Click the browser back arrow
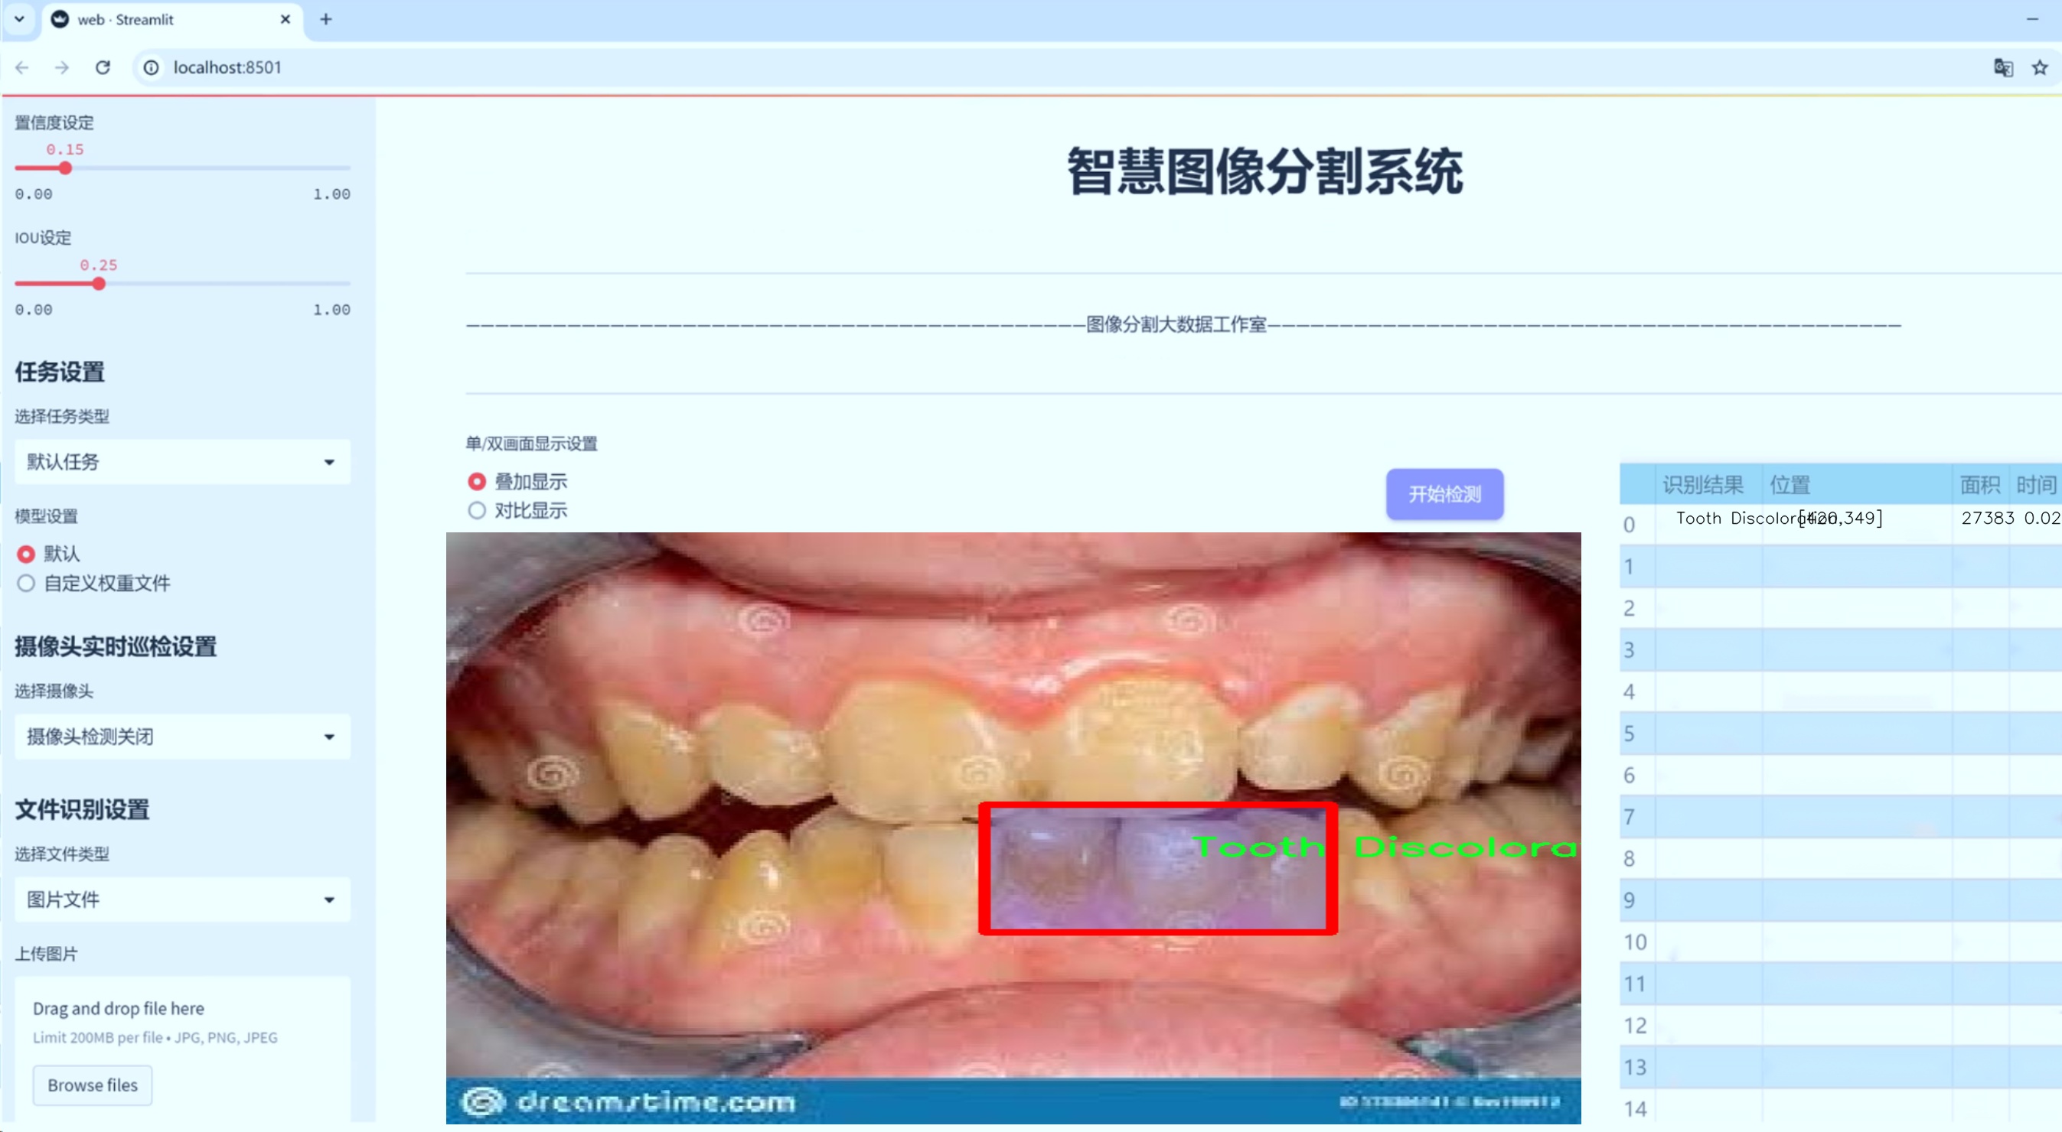 pos(21,67)
